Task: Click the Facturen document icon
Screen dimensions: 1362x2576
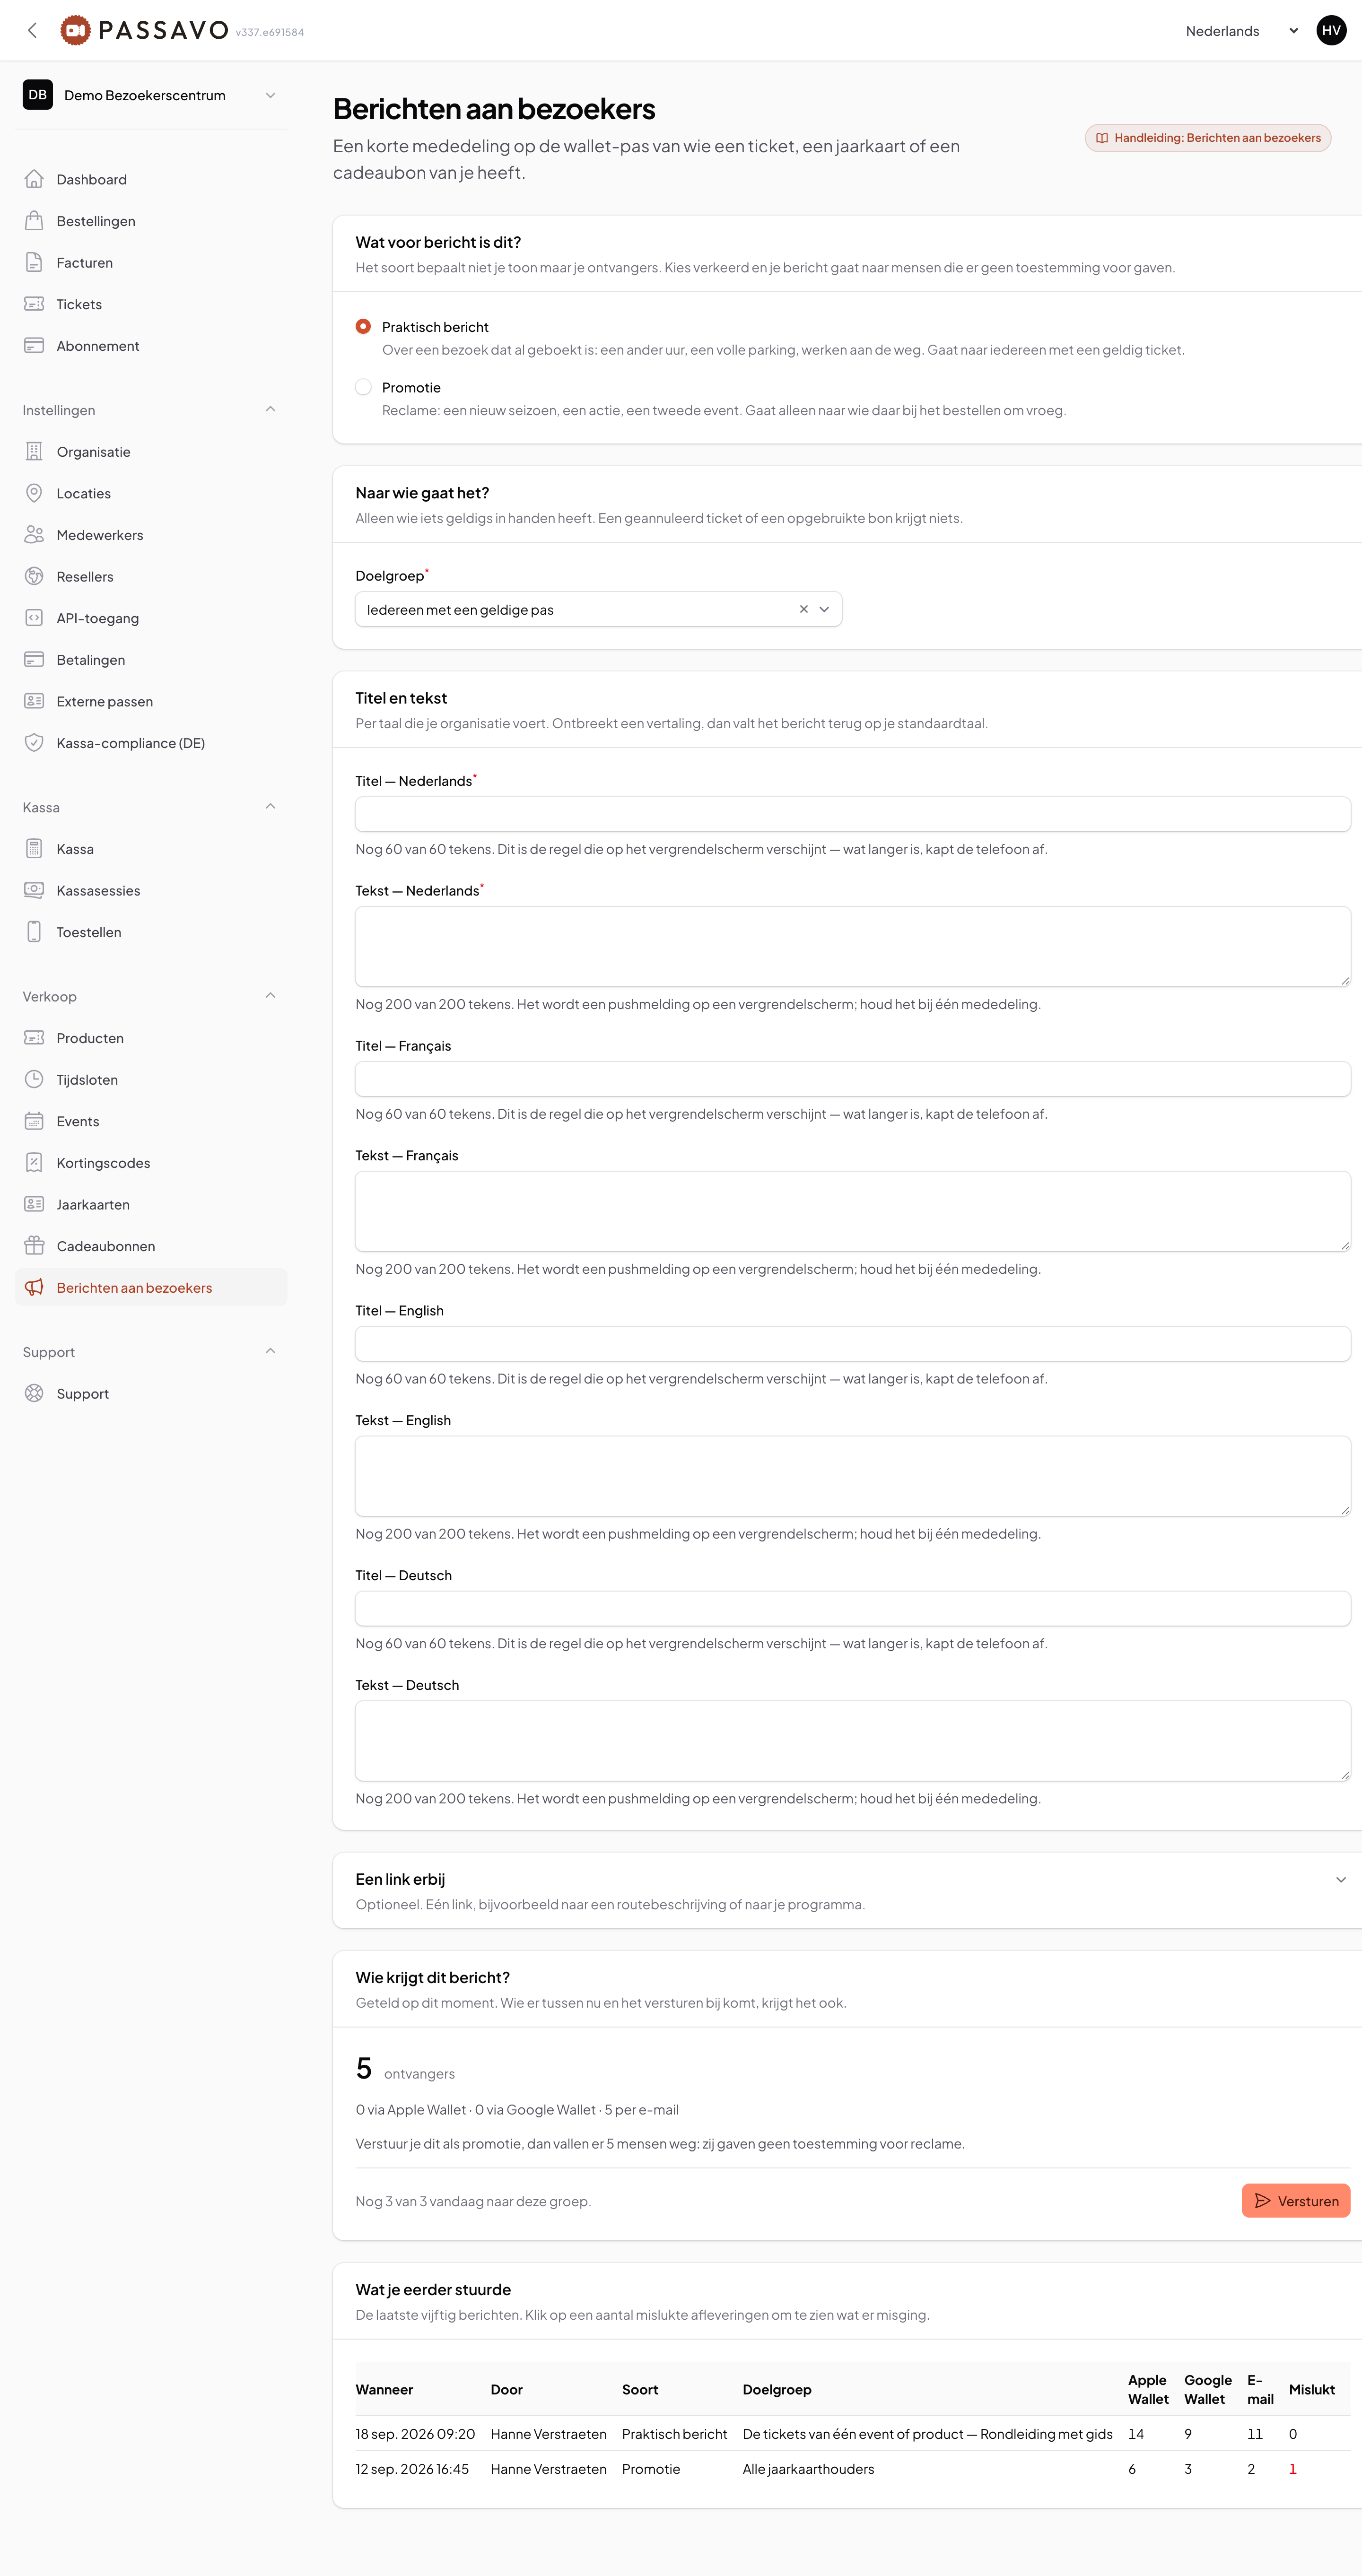Action: tap(34, 263)
